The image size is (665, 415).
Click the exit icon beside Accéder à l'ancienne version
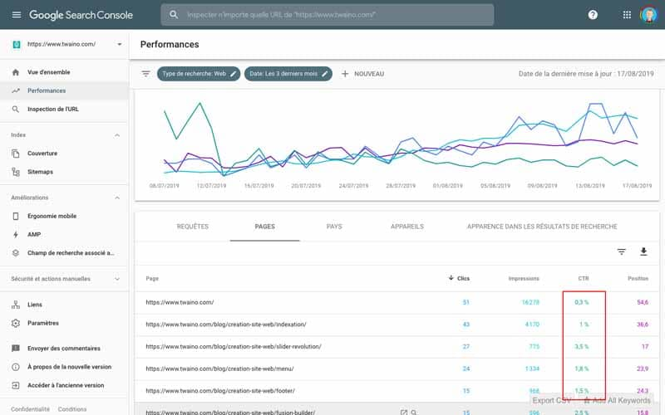point(16,385)
